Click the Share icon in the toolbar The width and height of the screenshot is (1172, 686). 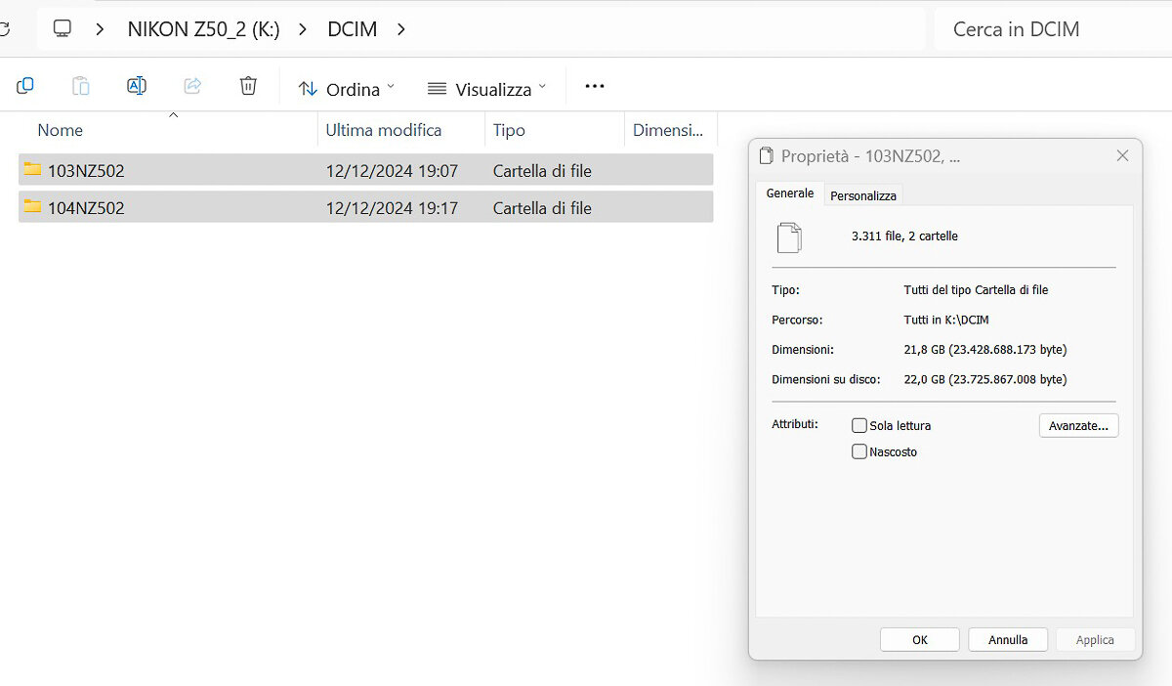click(192, 86)
